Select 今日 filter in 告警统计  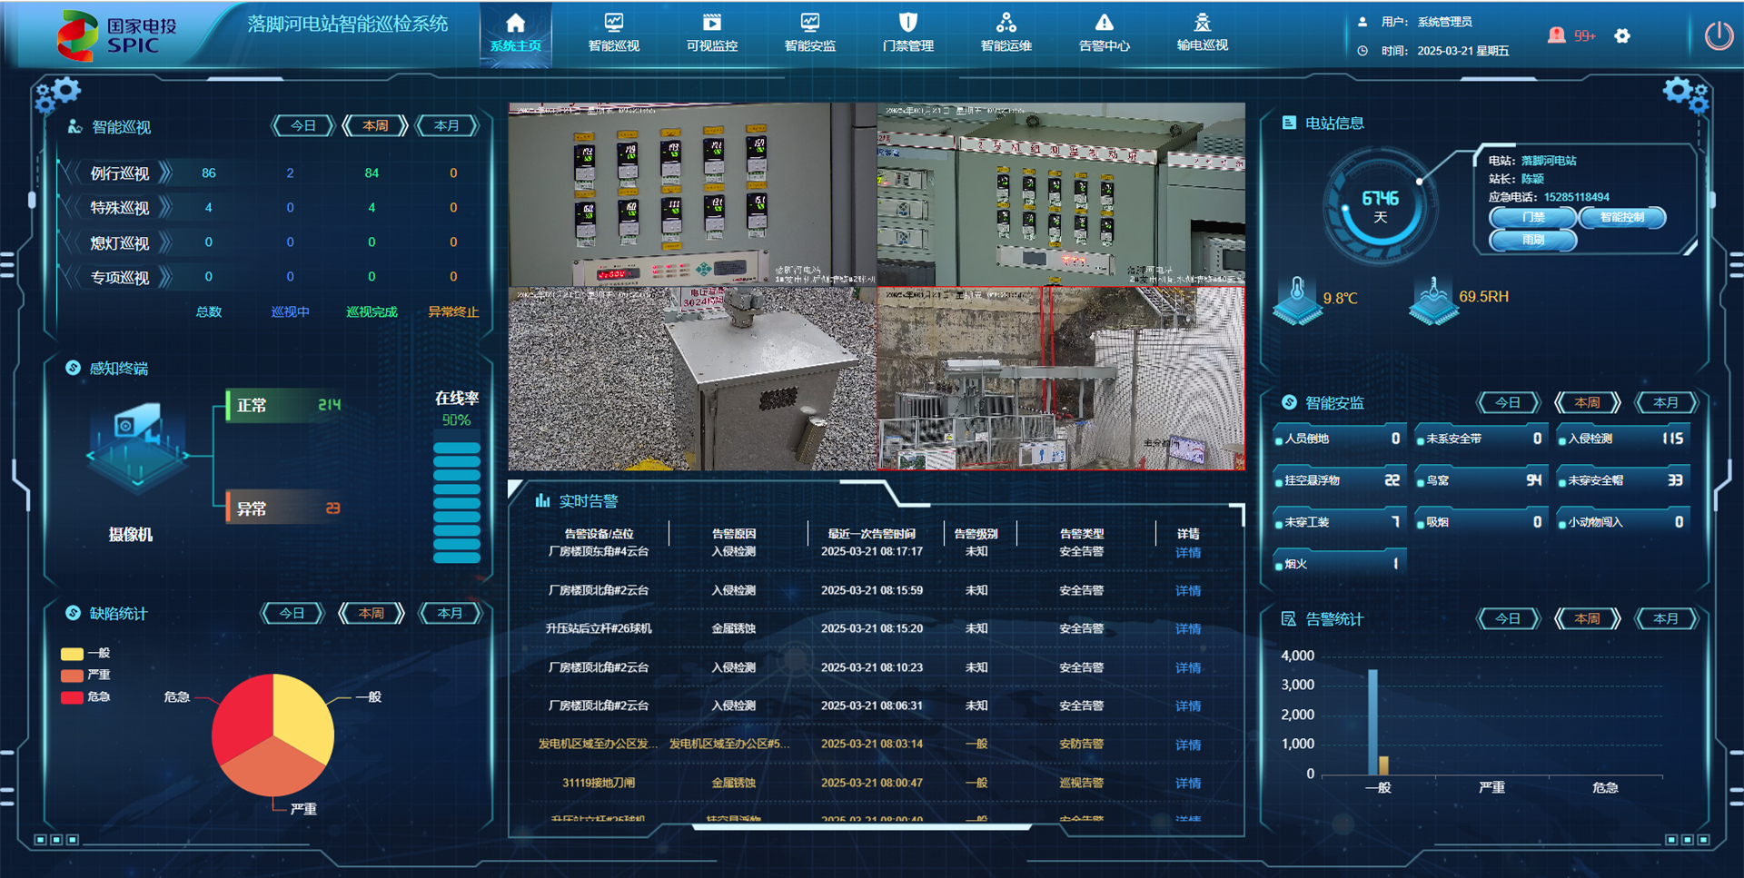1508,619
